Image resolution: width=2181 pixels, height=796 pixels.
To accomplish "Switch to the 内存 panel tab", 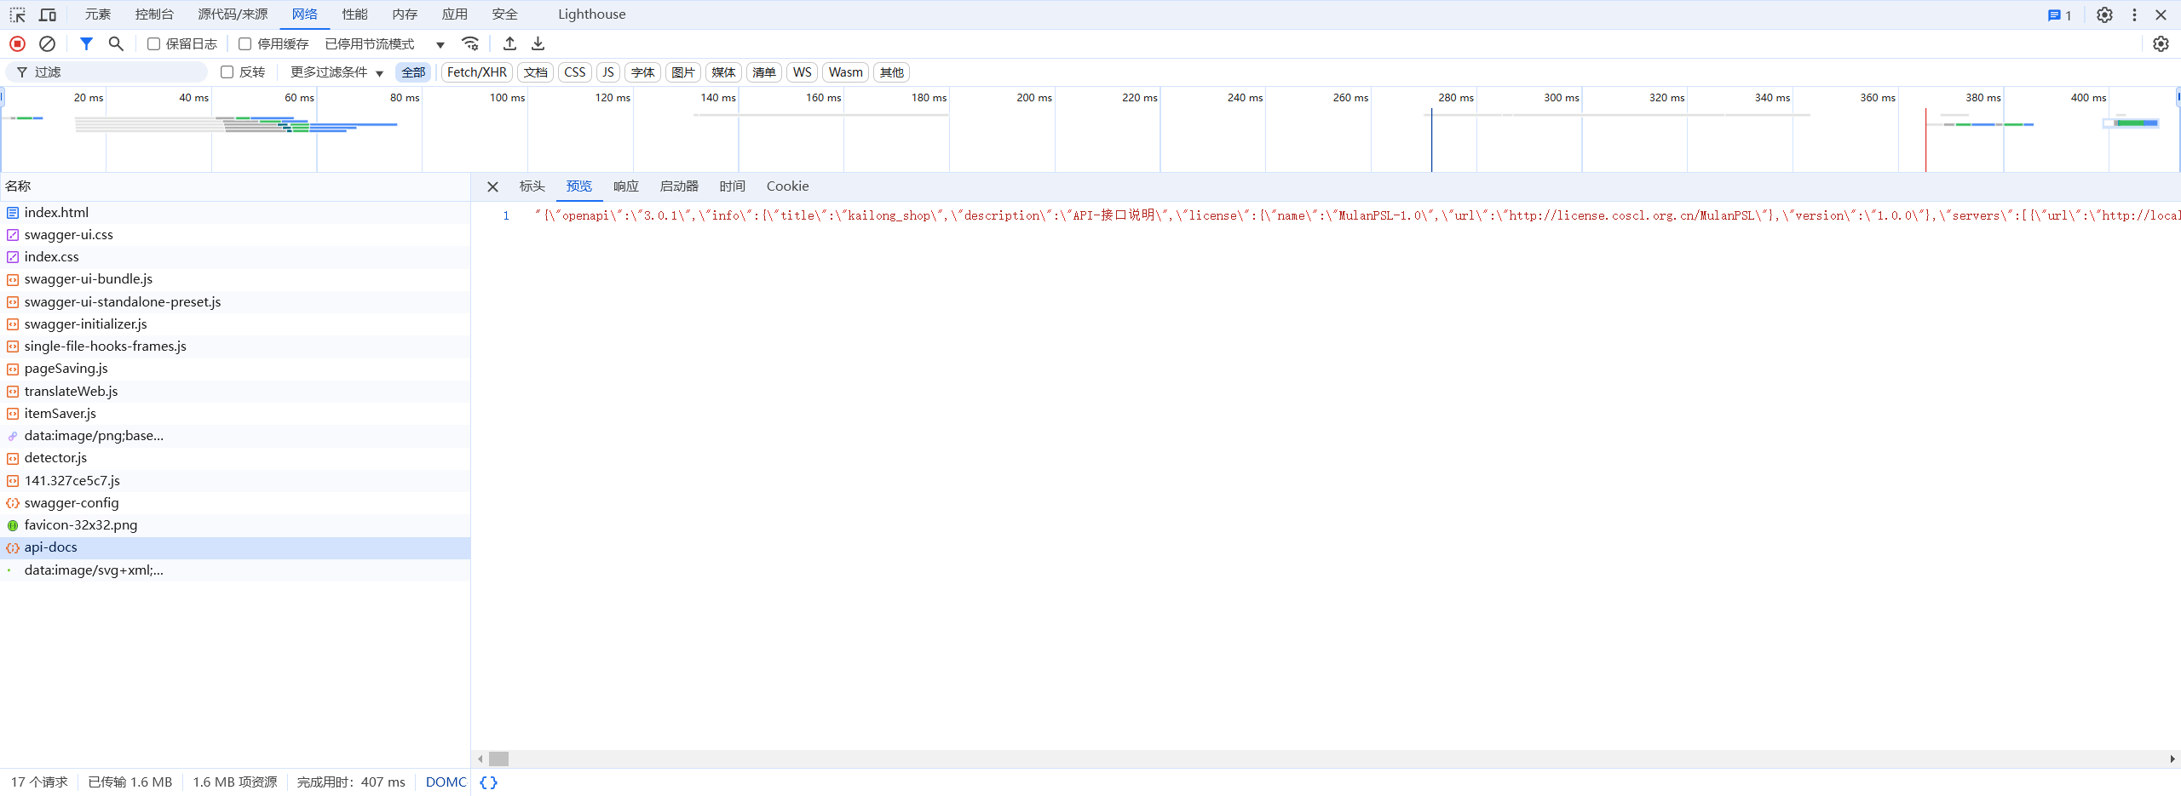I will point(405,14).
